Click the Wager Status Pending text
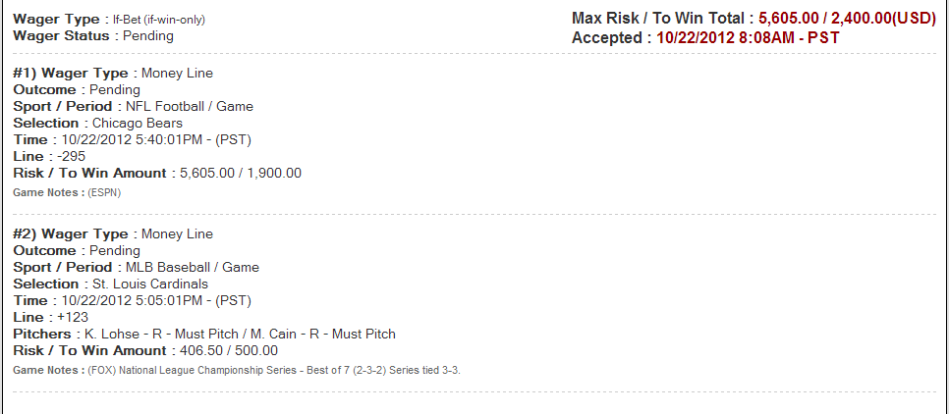The width and height of the screenshot is (949, 414). (147, 35)
